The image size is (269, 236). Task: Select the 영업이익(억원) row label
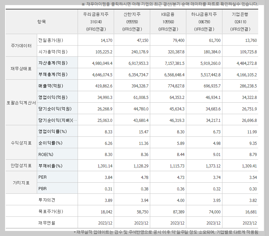coord(53,97)
